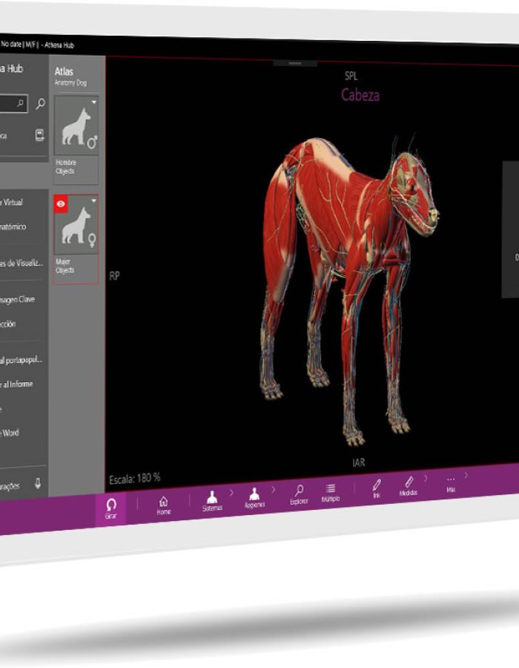Screen dimensions: 519x668
Task: Open the Virtual menu entry
Action: (x=12, y=203)
